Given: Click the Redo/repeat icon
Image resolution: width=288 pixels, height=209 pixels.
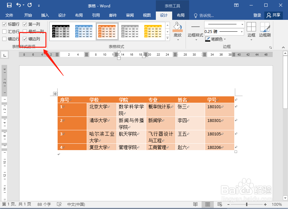Looking at the screenshot, I should pos(29,5).
